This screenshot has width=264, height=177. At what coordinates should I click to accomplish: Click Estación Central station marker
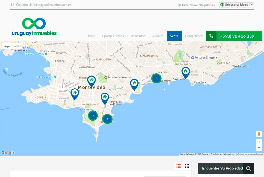coord(55,77)
